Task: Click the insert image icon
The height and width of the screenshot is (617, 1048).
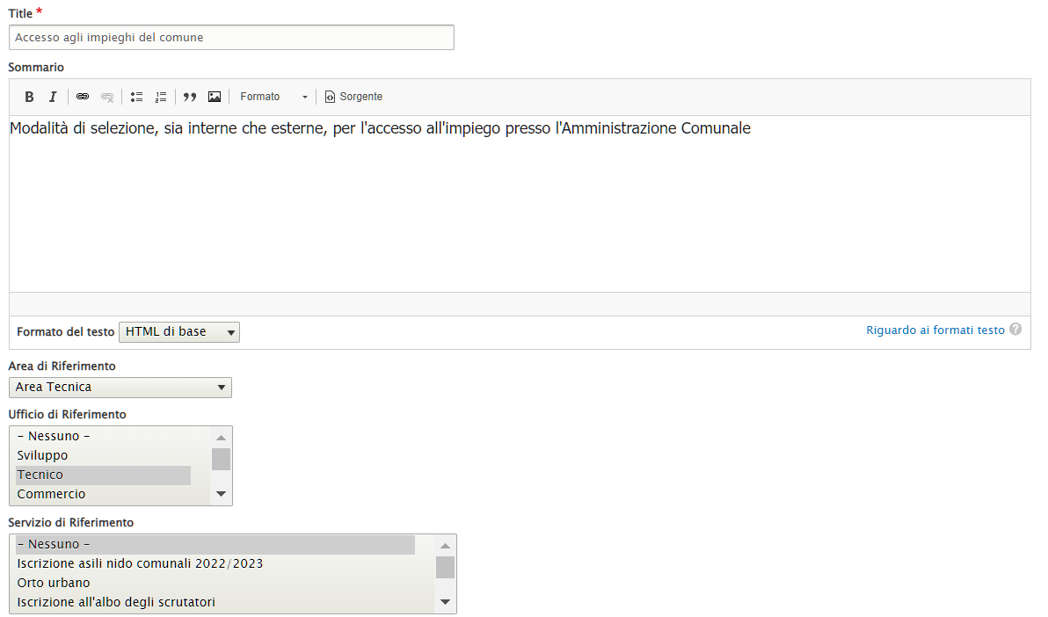Action: point(215,97)
